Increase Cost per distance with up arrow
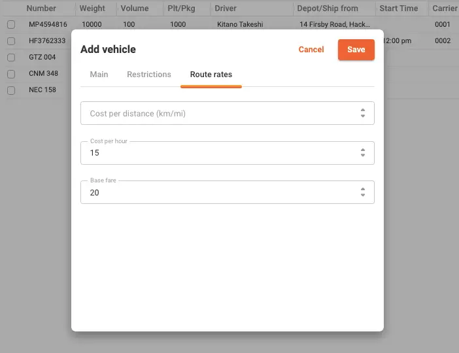Viewport: 459px width, 353px height. click(363, 110)
